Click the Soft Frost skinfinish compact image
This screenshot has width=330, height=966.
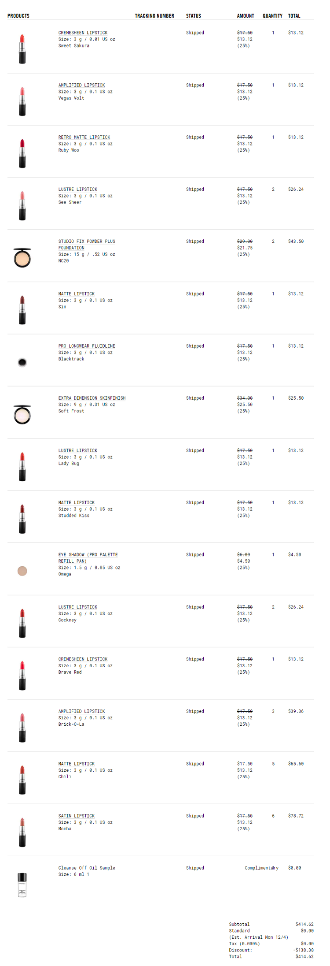pos(22,414)
